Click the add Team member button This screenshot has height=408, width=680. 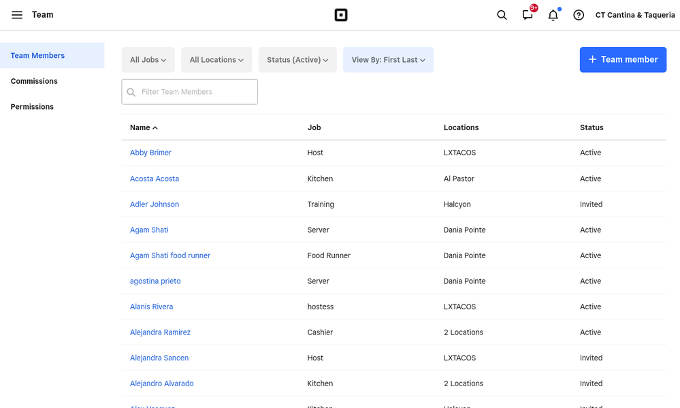tap(623, 60)
